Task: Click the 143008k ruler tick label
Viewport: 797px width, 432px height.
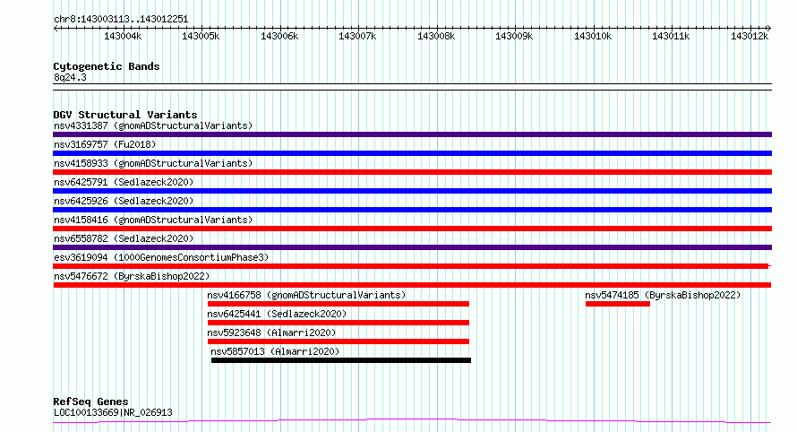Action: pos(436,36)
